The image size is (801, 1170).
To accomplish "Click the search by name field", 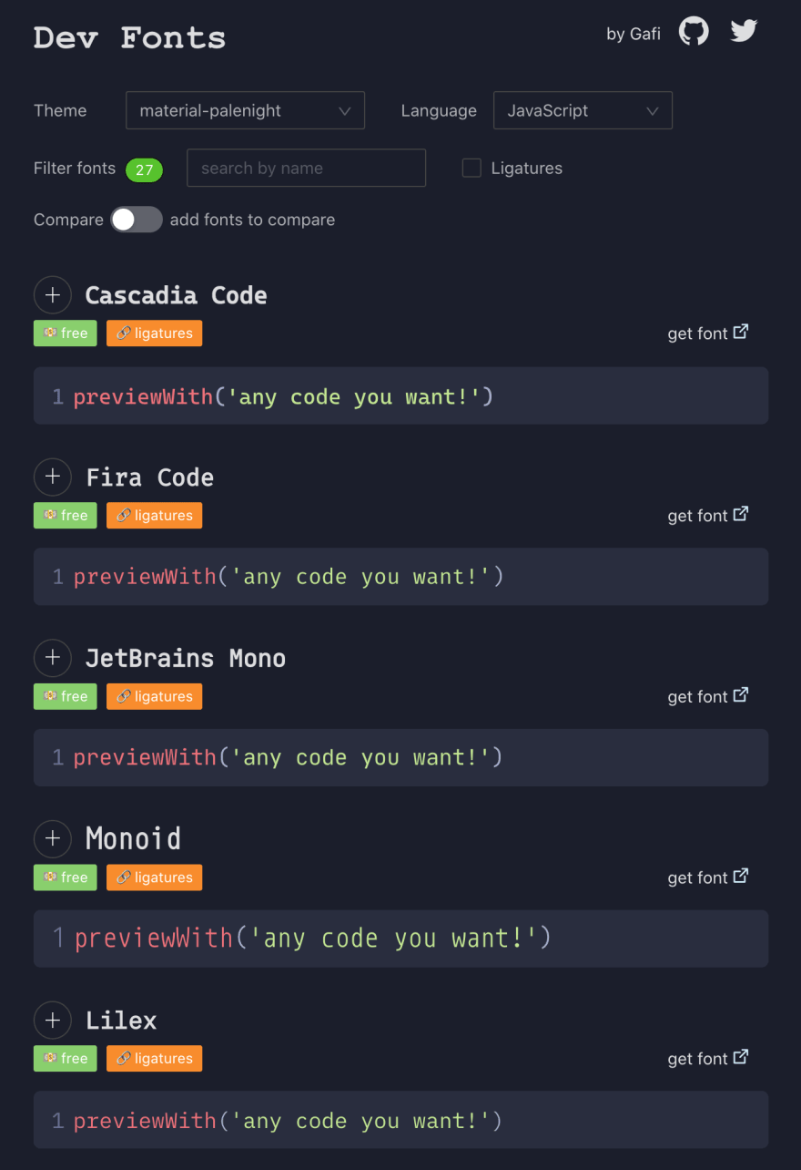I will (x=306, y=168).
